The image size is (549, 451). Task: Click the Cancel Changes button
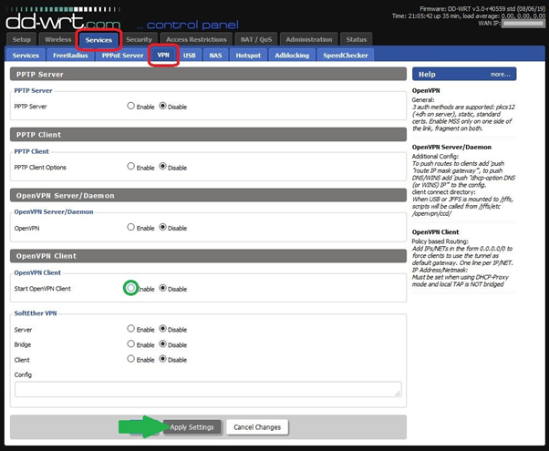[257, 426]
